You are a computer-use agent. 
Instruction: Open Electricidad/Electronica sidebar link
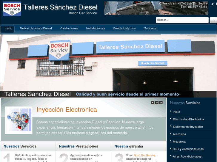point(188,119)
